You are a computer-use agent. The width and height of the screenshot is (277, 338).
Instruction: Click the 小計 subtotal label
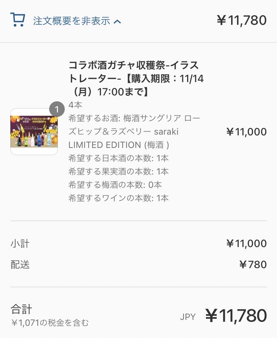click(x=20, y=244)
